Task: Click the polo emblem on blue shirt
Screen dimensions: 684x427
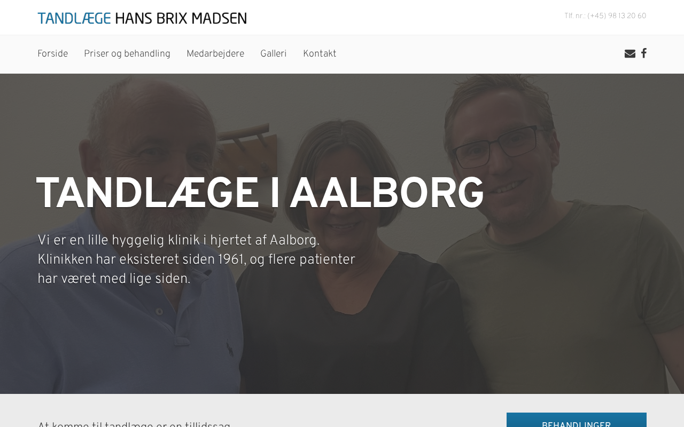Action: click(230, 350)
